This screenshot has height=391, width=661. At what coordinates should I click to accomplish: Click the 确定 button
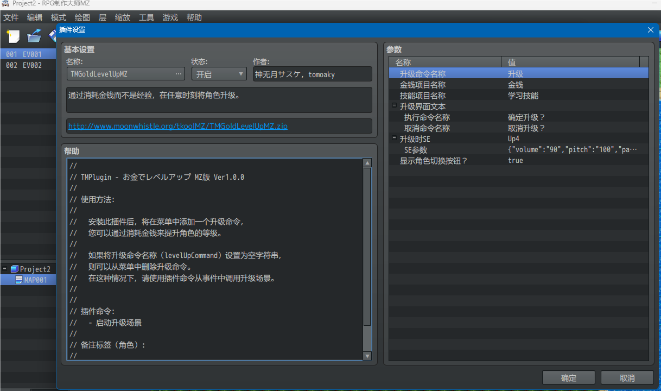click(569, 378)
